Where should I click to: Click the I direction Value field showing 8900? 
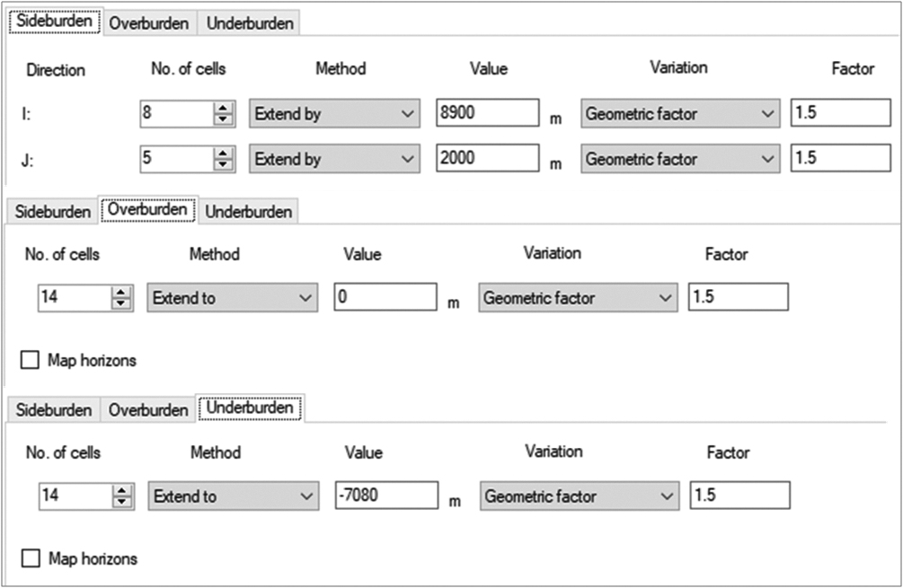point(486,114)
